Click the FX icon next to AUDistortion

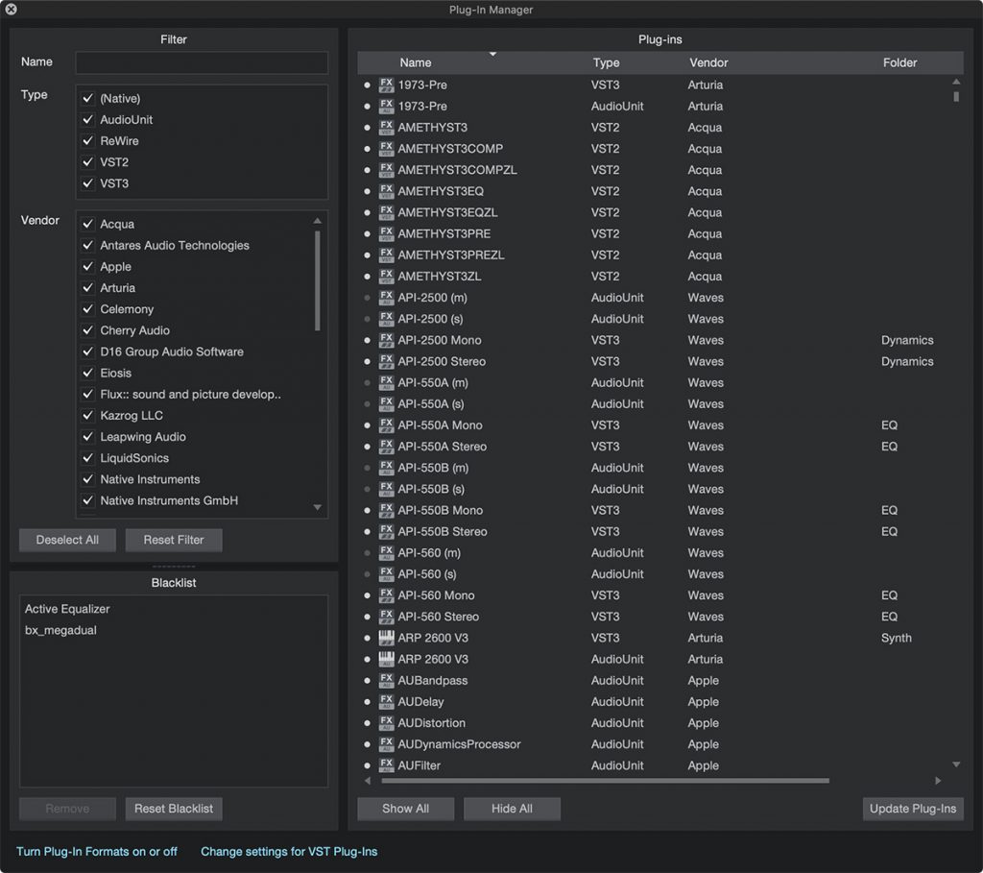tap(386, 723)
